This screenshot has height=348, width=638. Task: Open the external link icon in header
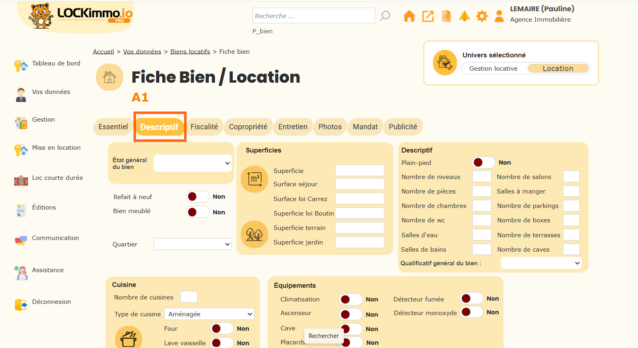(x=428, y=16)
